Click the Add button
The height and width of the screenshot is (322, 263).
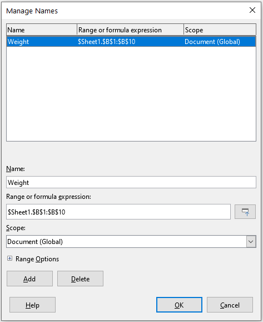tap(29, 279)
